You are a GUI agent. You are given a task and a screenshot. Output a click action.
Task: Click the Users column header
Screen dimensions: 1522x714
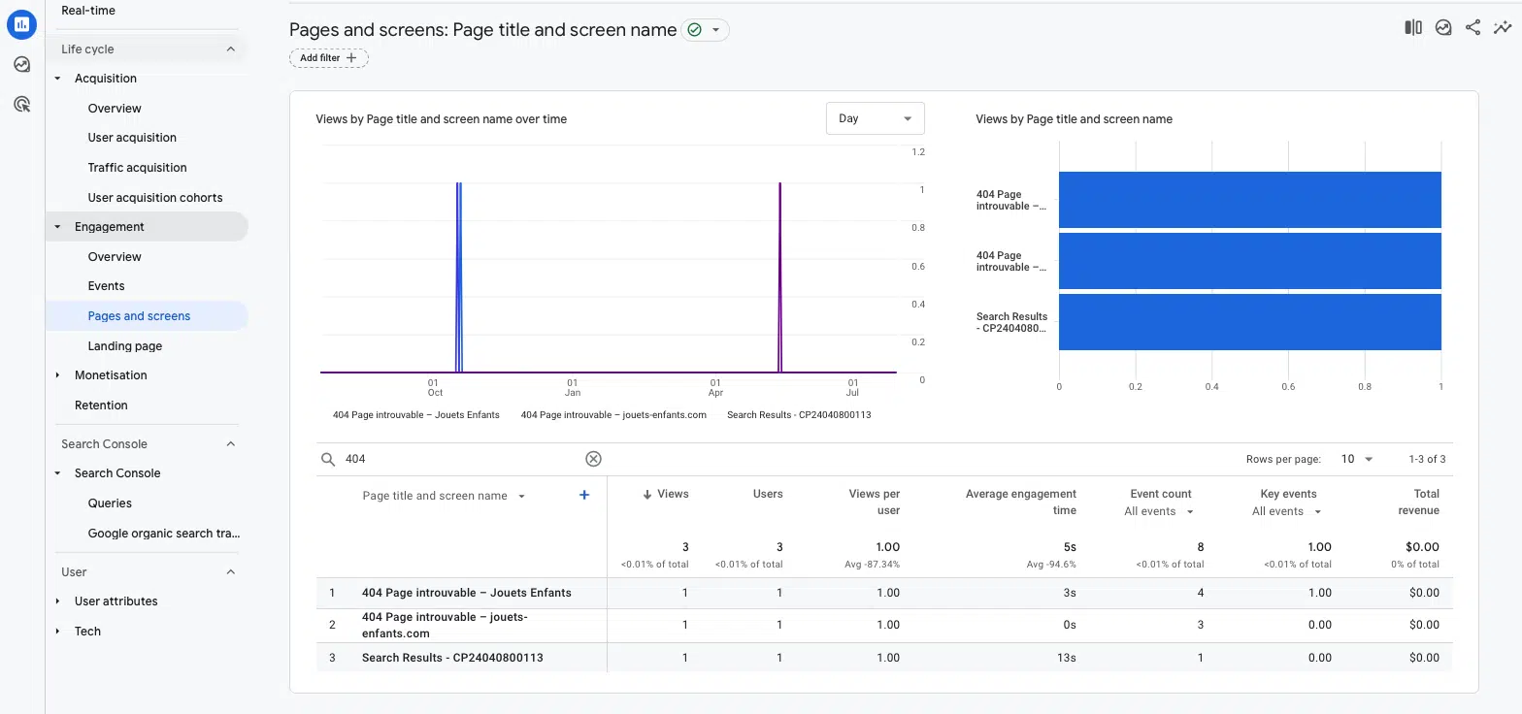click(x=768, y=494)
